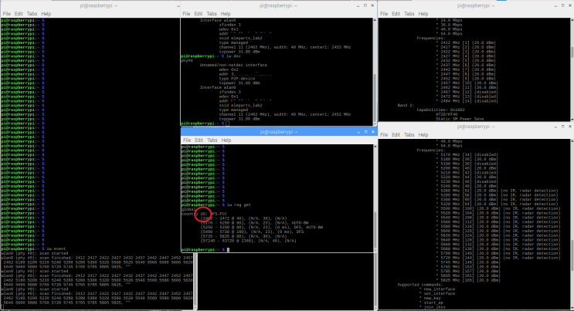Open File menu in the iw reg get terminal
Screen dimensions: 574x311
[187, 140]
